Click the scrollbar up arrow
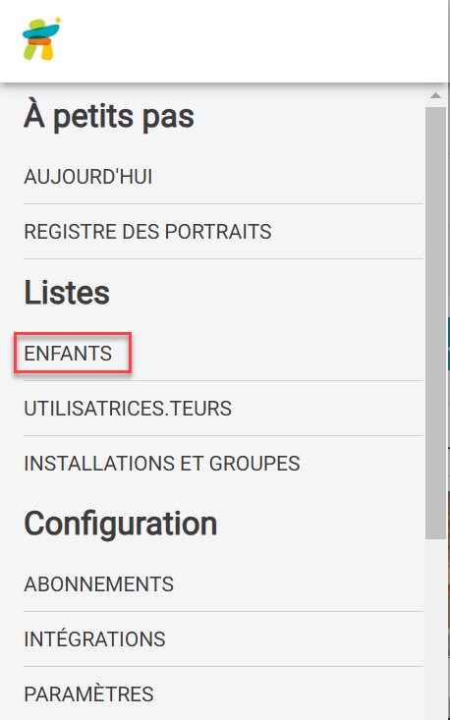Viewport: 450px width, 720px height. point(435,95)
